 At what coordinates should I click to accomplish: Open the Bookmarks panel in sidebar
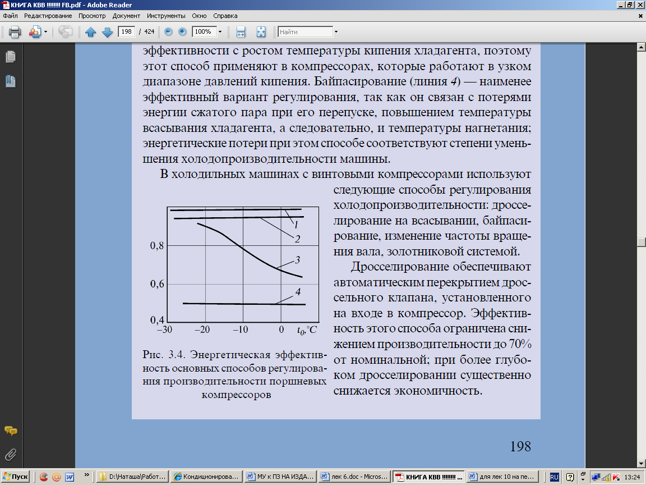tap(11, 81)
